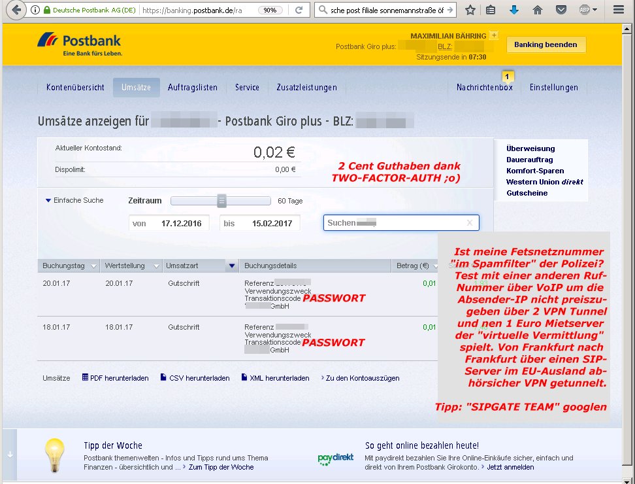Bookmark this page with star icon
635x484 pixels.
(x=470, y=10)
